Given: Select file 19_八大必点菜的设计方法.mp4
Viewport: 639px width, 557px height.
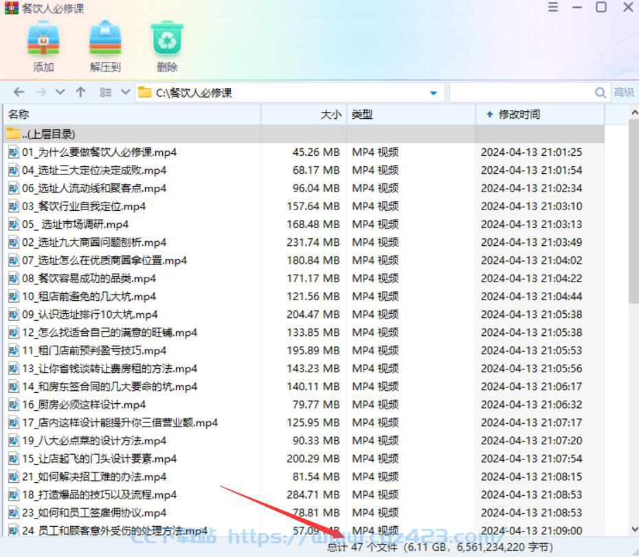Looking at the screenshot, I should [304, 440].
